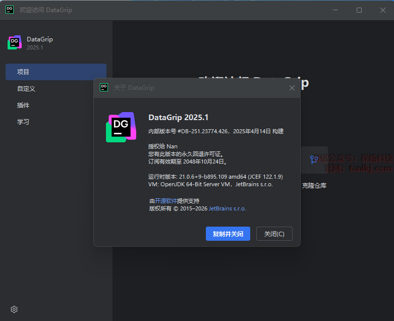This screenshot has width=394, height=321.
Task: Open settings gear in the welcome window
Action: [14, 309]
